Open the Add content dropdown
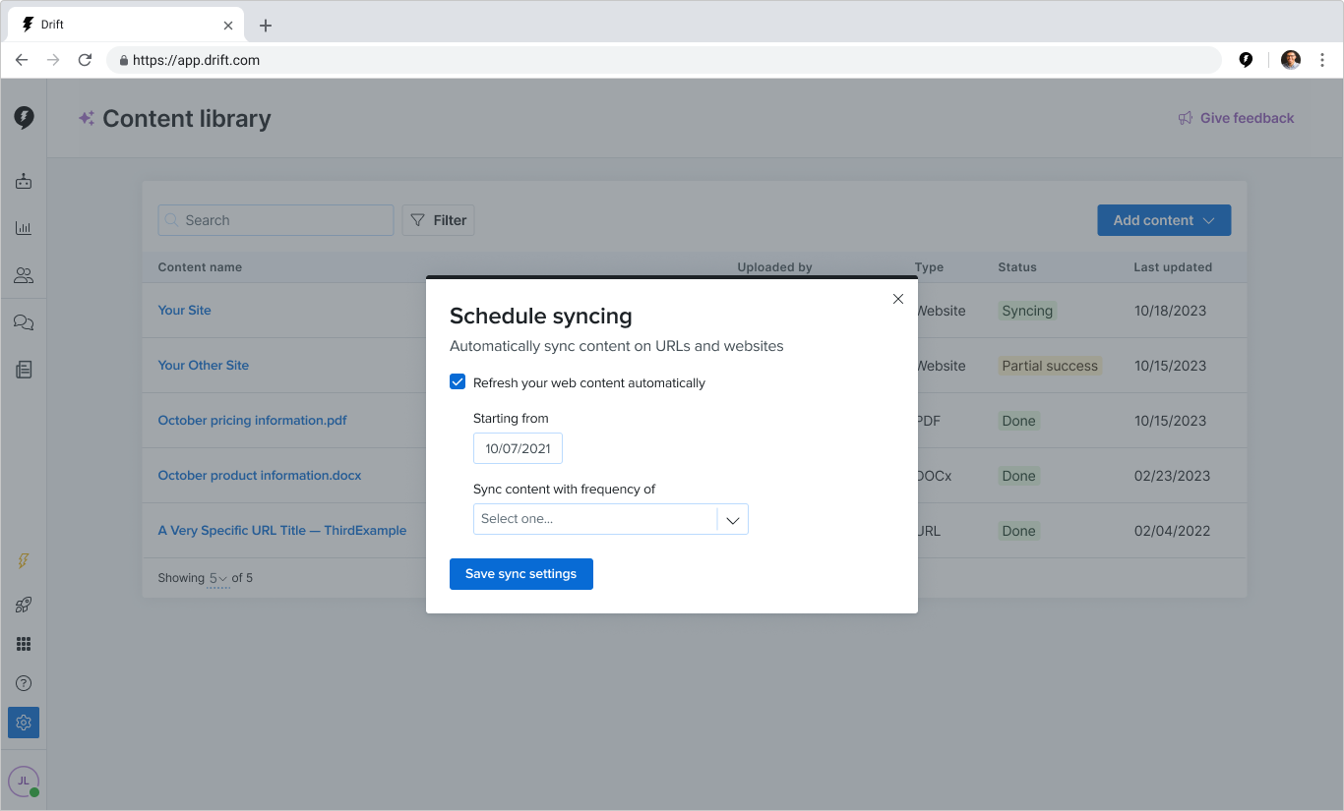The width and height of the screenshot is (1344, 811). coord(1164,220)
